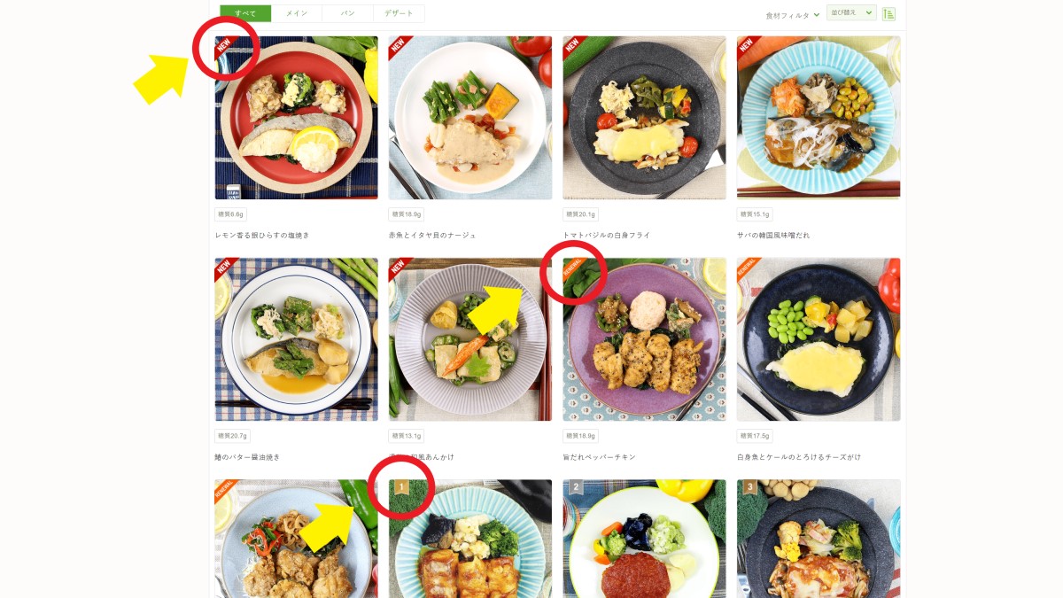Click the 糖質17.5g tag
This screenshot has width=1063, height=598.
pos(754,436)
